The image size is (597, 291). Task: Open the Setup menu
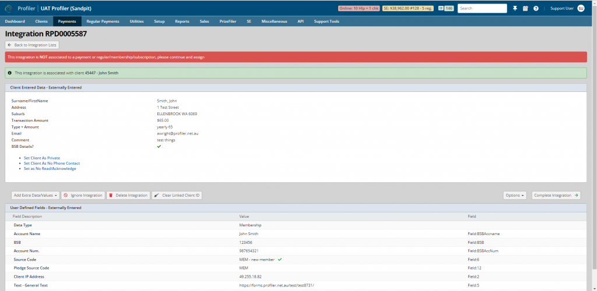coord(159,22)
